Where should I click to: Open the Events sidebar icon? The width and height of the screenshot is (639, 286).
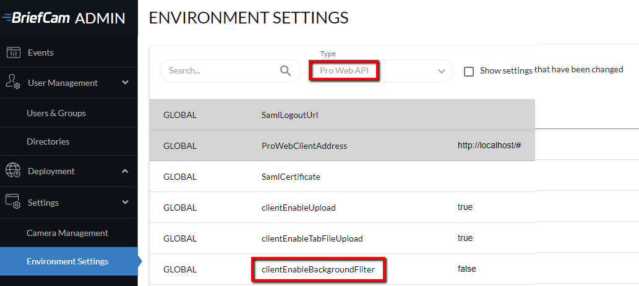(13, 53)
